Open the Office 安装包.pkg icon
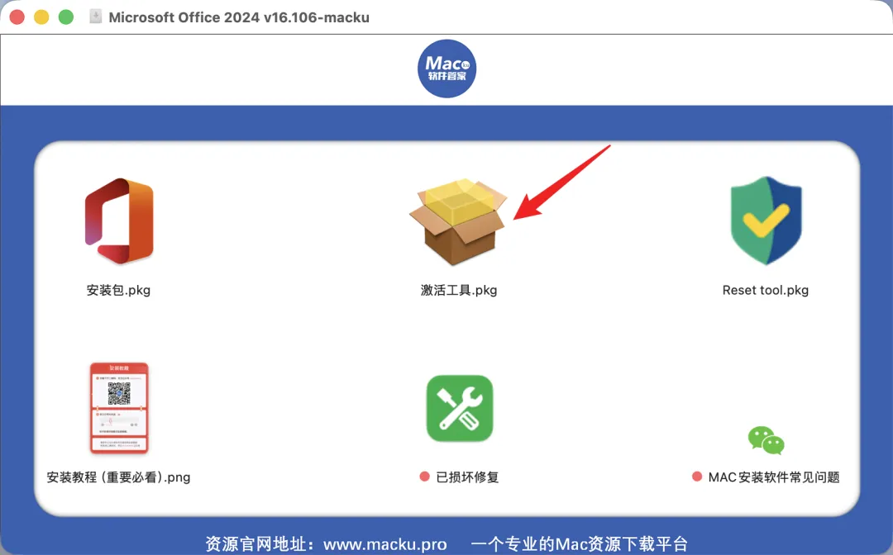This screenshot has width=893, height=555. [x=119, y=221]
